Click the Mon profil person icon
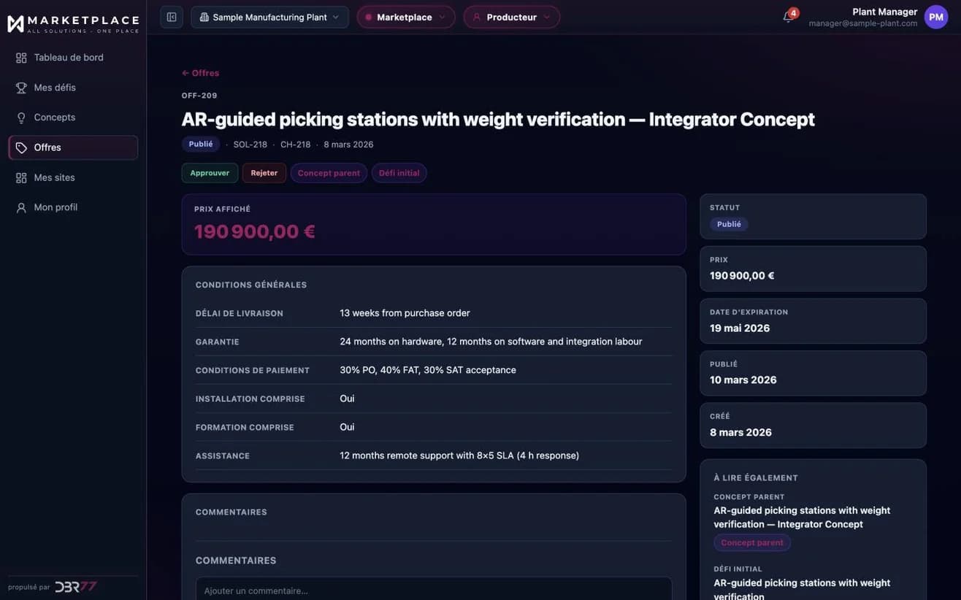Viewport: 961px width, 600px height. [x=21, y=207]
